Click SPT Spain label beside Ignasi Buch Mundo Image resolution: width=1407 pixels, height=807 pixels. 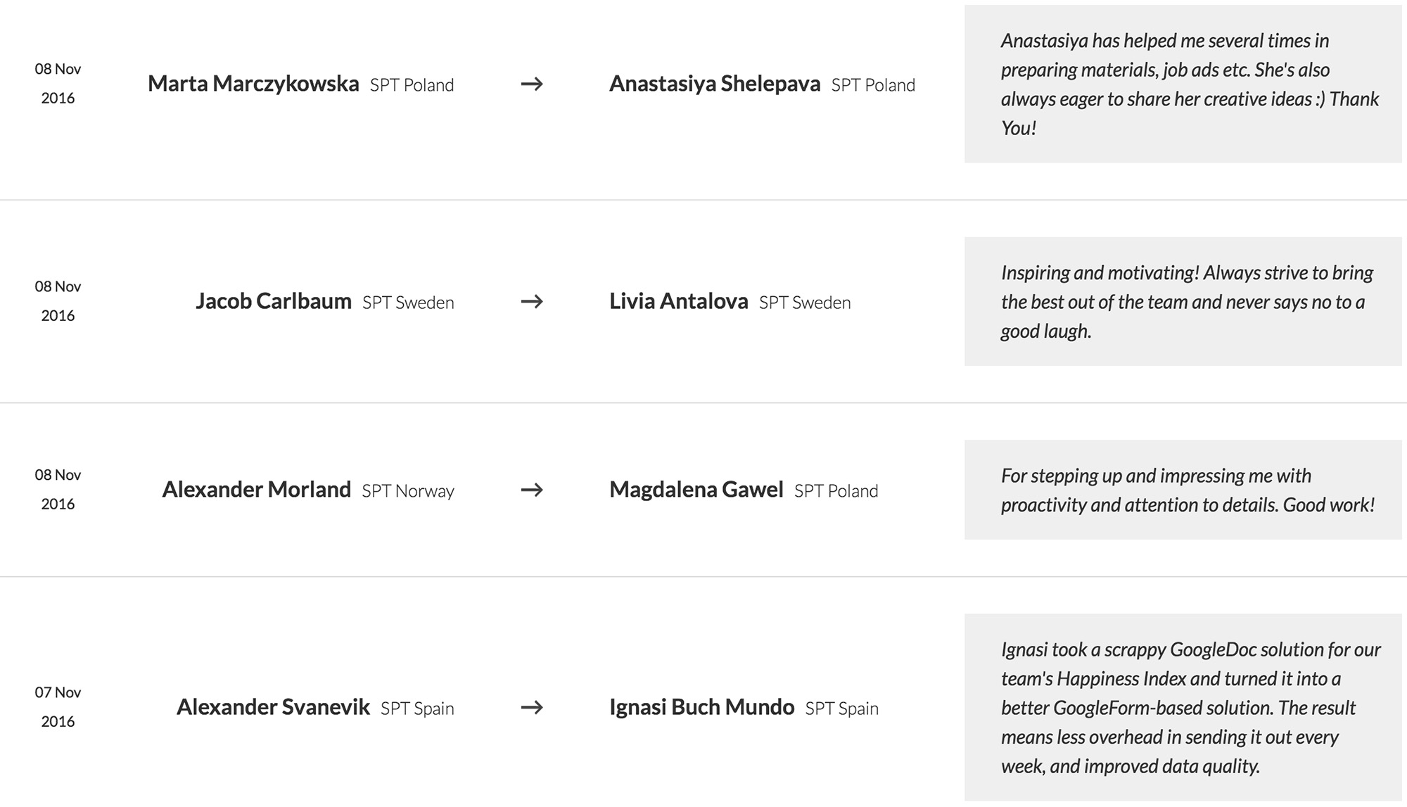pyautogui.click(x=842, y=708)
